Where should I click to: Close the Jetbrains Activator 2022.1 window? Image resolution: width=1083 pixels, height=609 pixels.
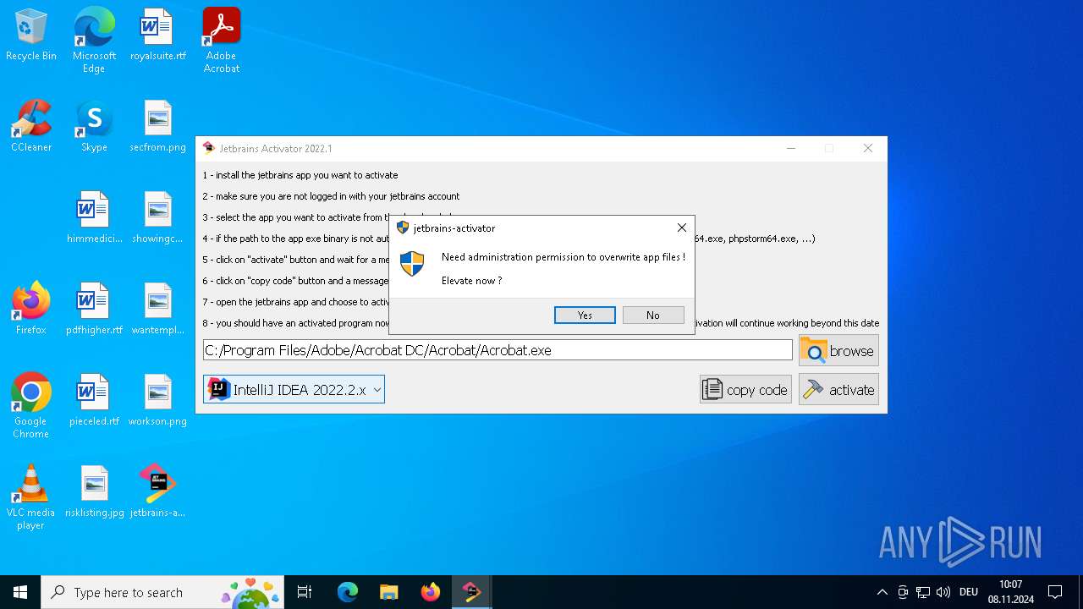[868, 148]
